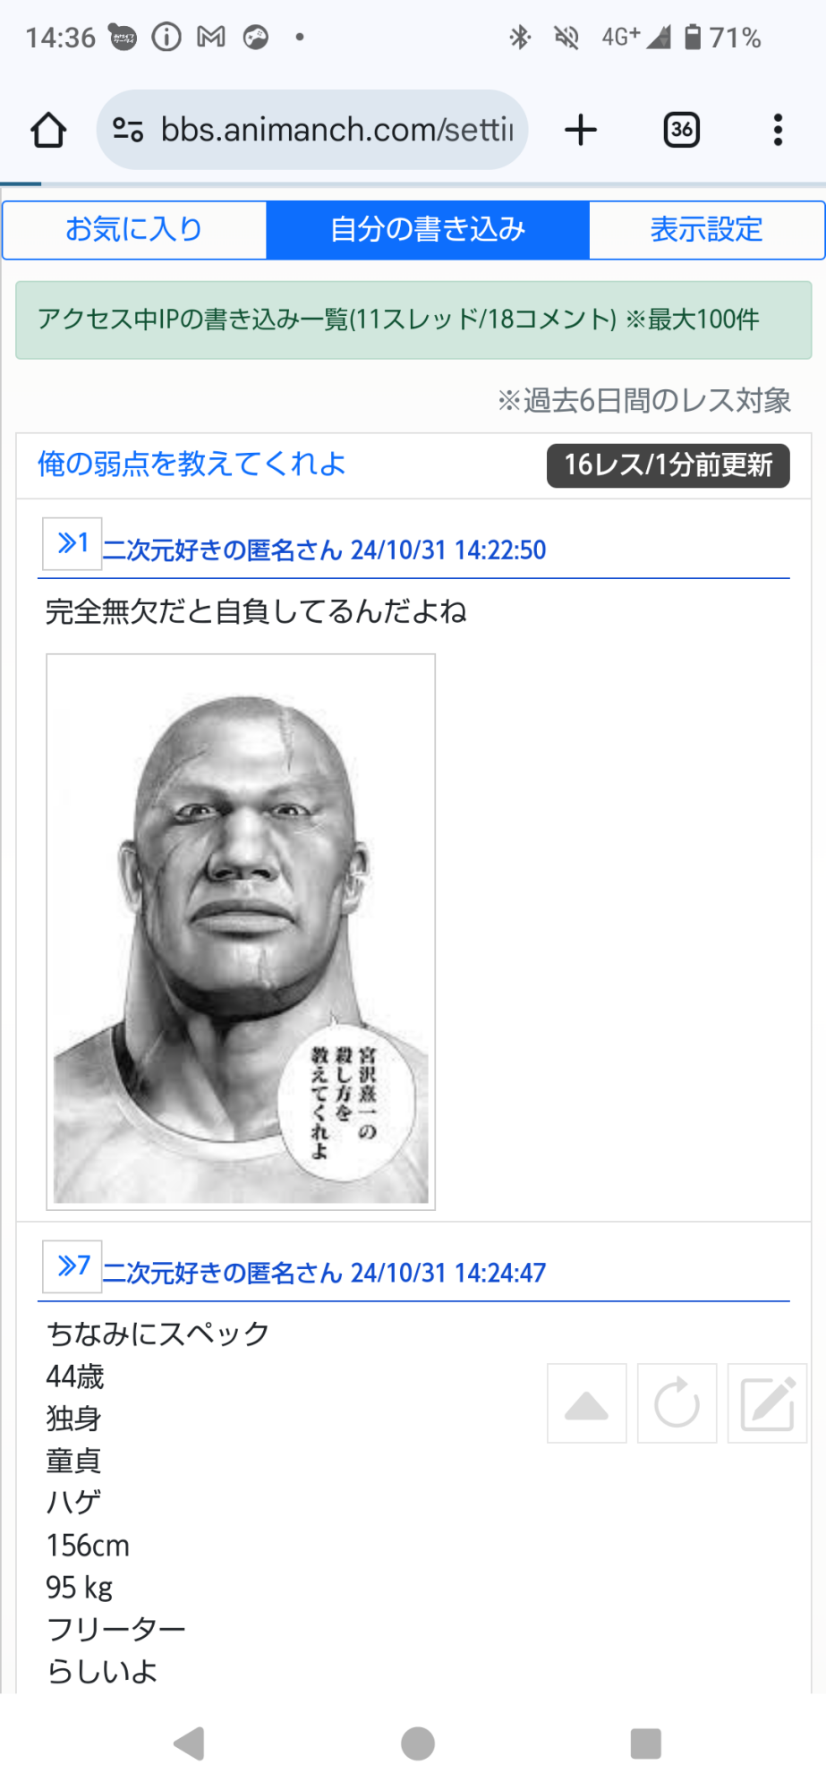The height and width of the screenshot is (1790, 826).
Task: Tap the write comment pencil button
Action: 768,1403
